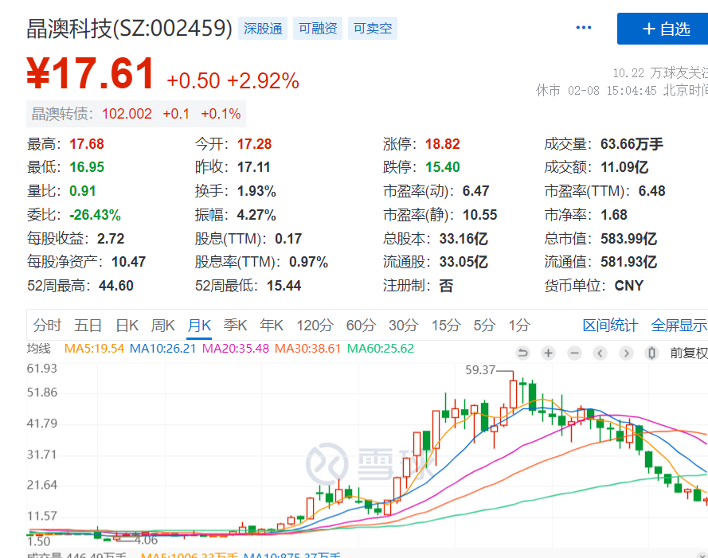Click the tall red candlestick under the 59.37 peak
Screen dimensions: 708x558
513,392
